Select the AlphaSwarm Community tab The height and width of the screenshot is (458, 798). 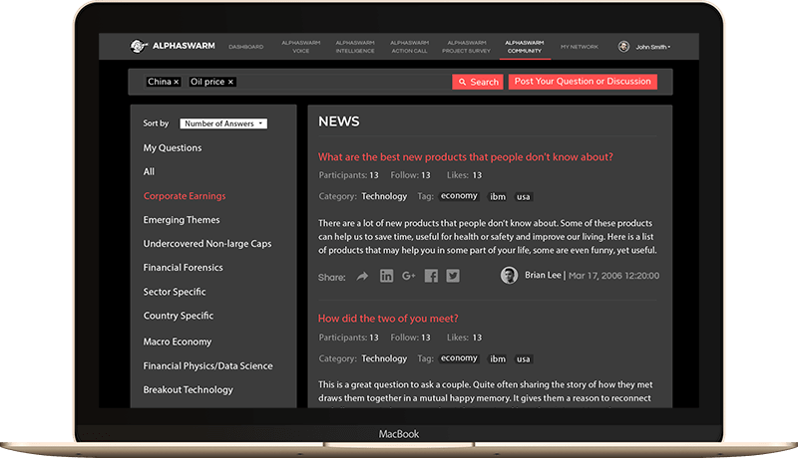click(x=525, y=47)
